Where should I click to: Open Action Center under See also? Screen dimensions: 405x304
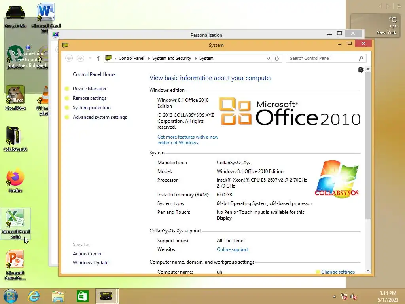[87, 254]
